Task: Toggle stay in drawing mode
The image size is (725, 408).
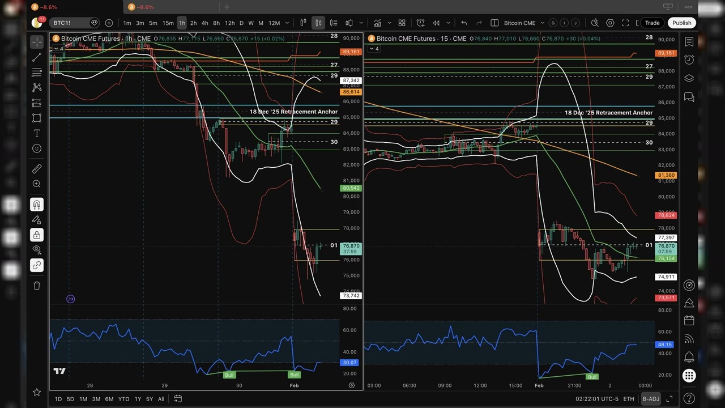Action: [37, 219]
